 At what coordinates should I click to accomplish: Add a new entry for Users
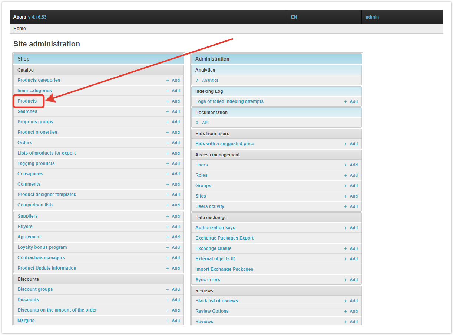click(x=351, y=165)
